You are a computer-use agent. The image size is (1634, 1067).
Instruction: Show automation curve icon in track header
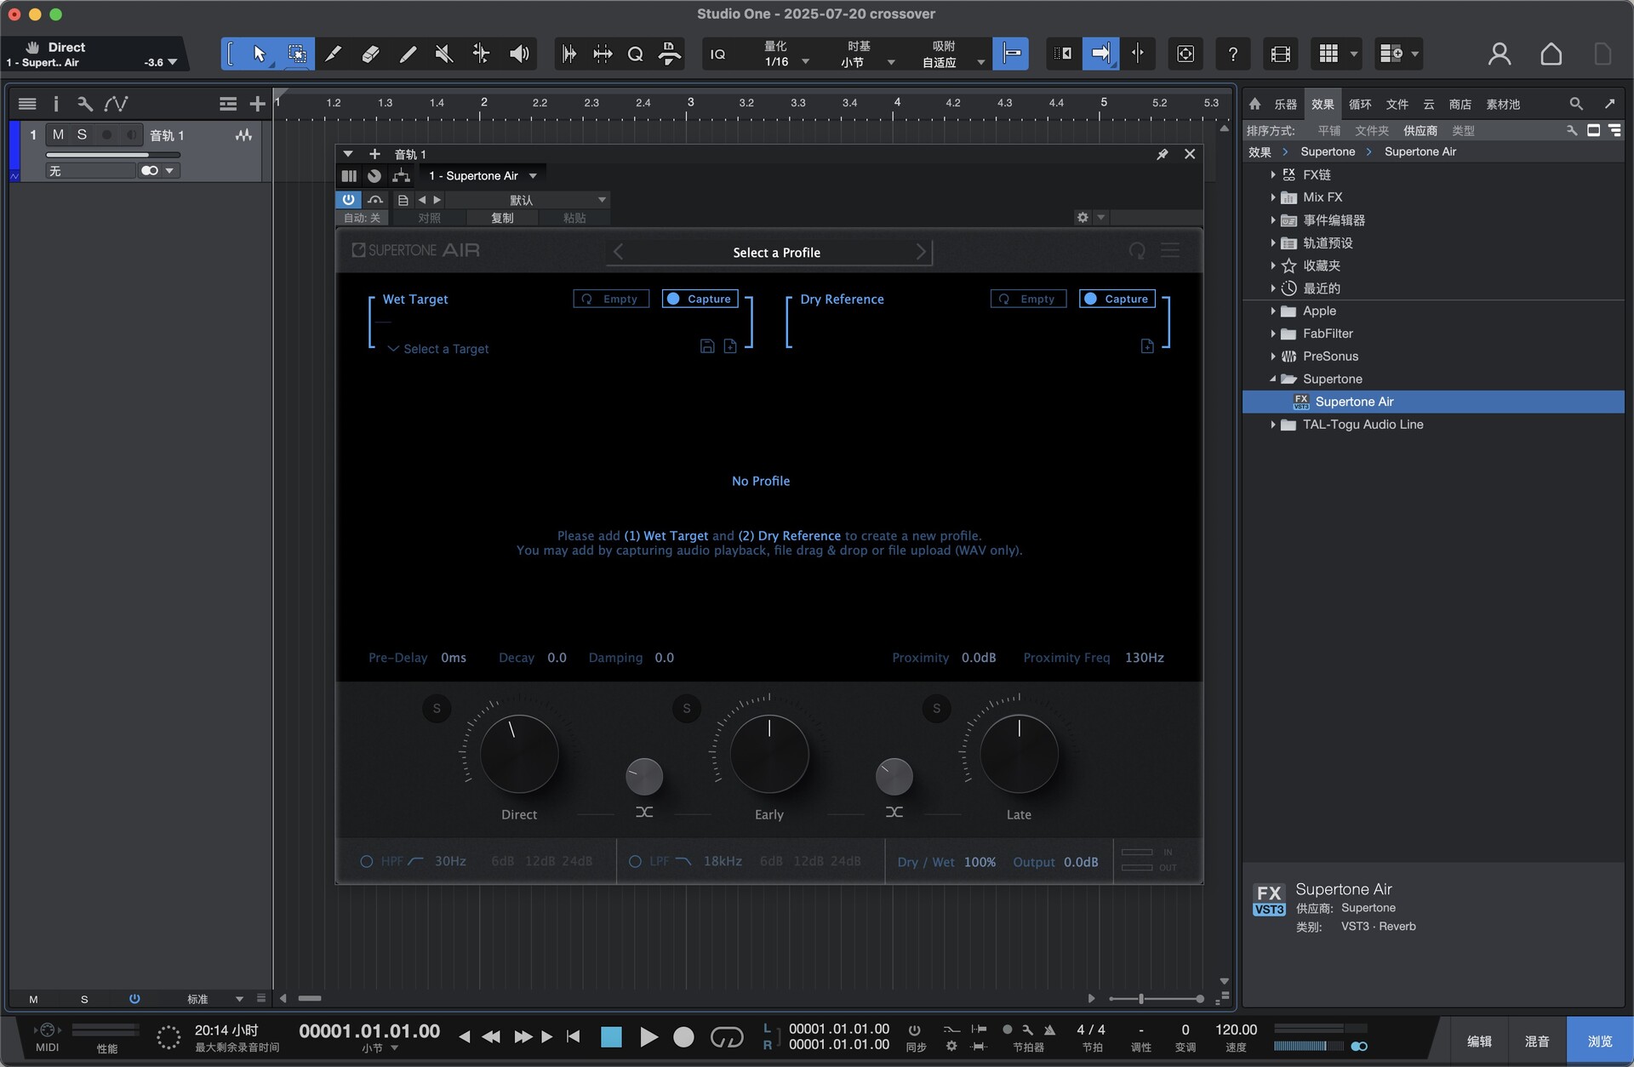click(x=117, y=104)
